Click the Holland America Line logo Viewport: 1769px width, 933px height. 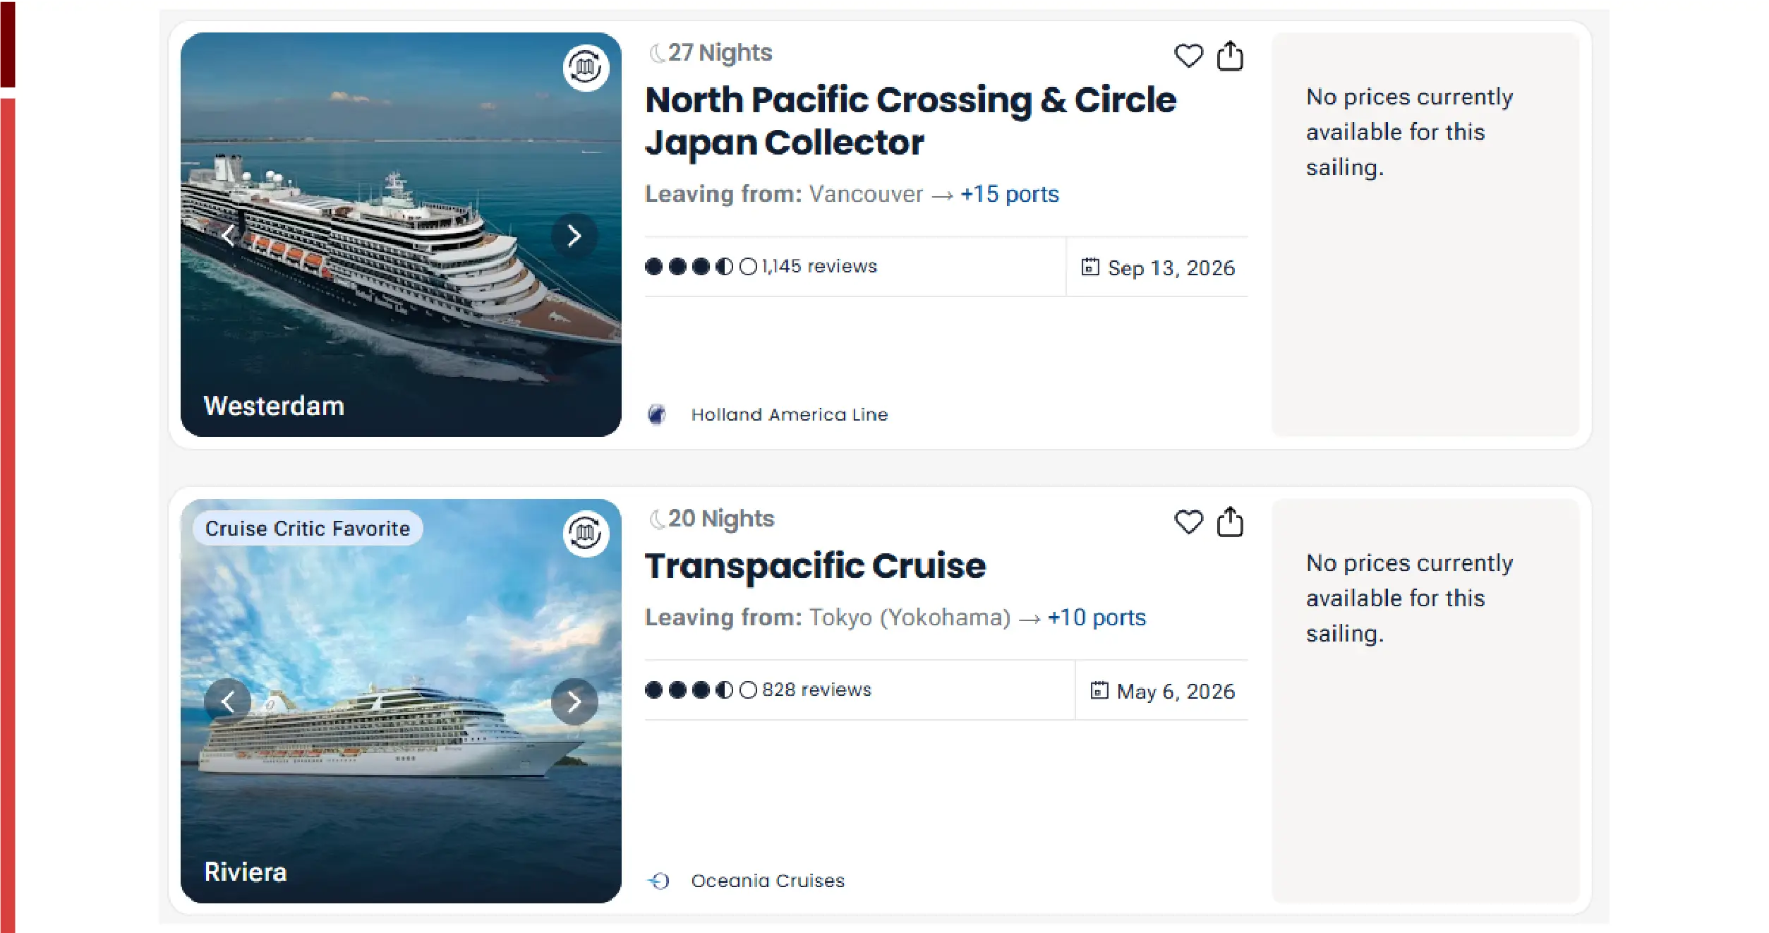click(657, 414)
